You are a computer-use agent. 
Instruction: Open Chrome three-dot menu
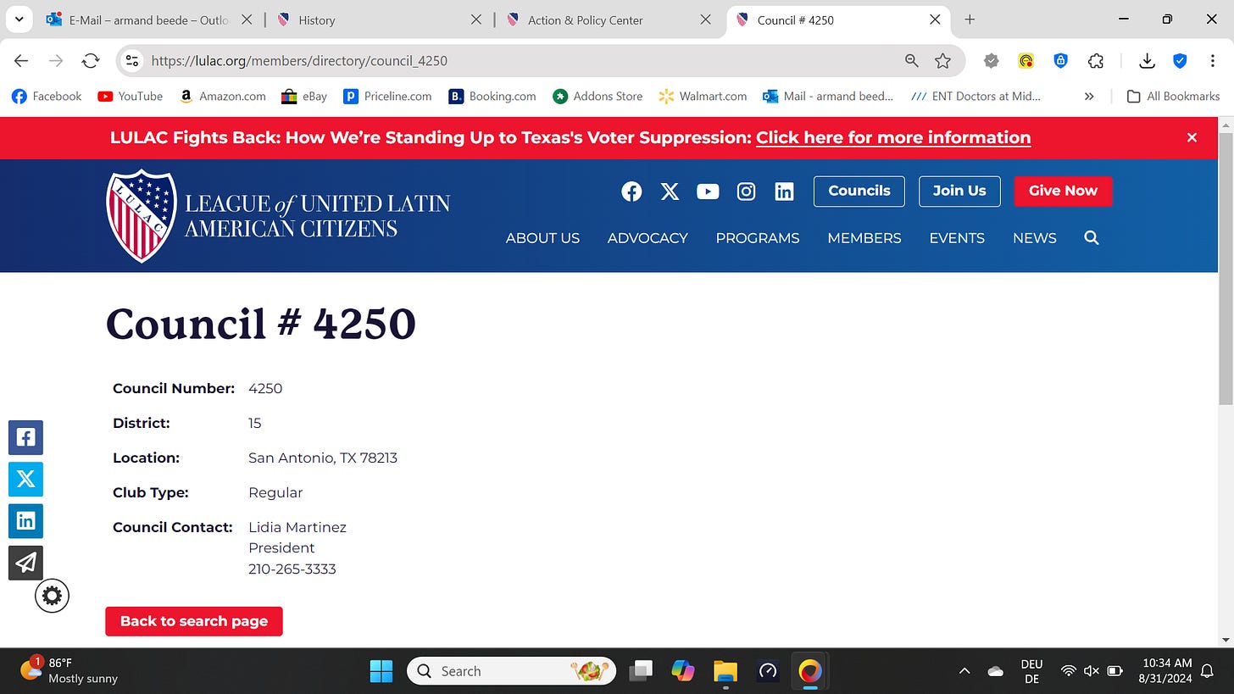click(1213, 60)
